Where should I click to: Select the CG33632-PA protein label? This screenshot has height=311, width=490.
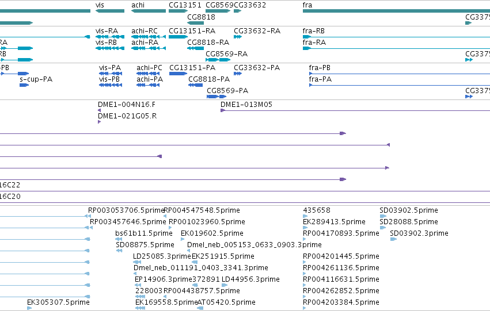coord(257,68)
